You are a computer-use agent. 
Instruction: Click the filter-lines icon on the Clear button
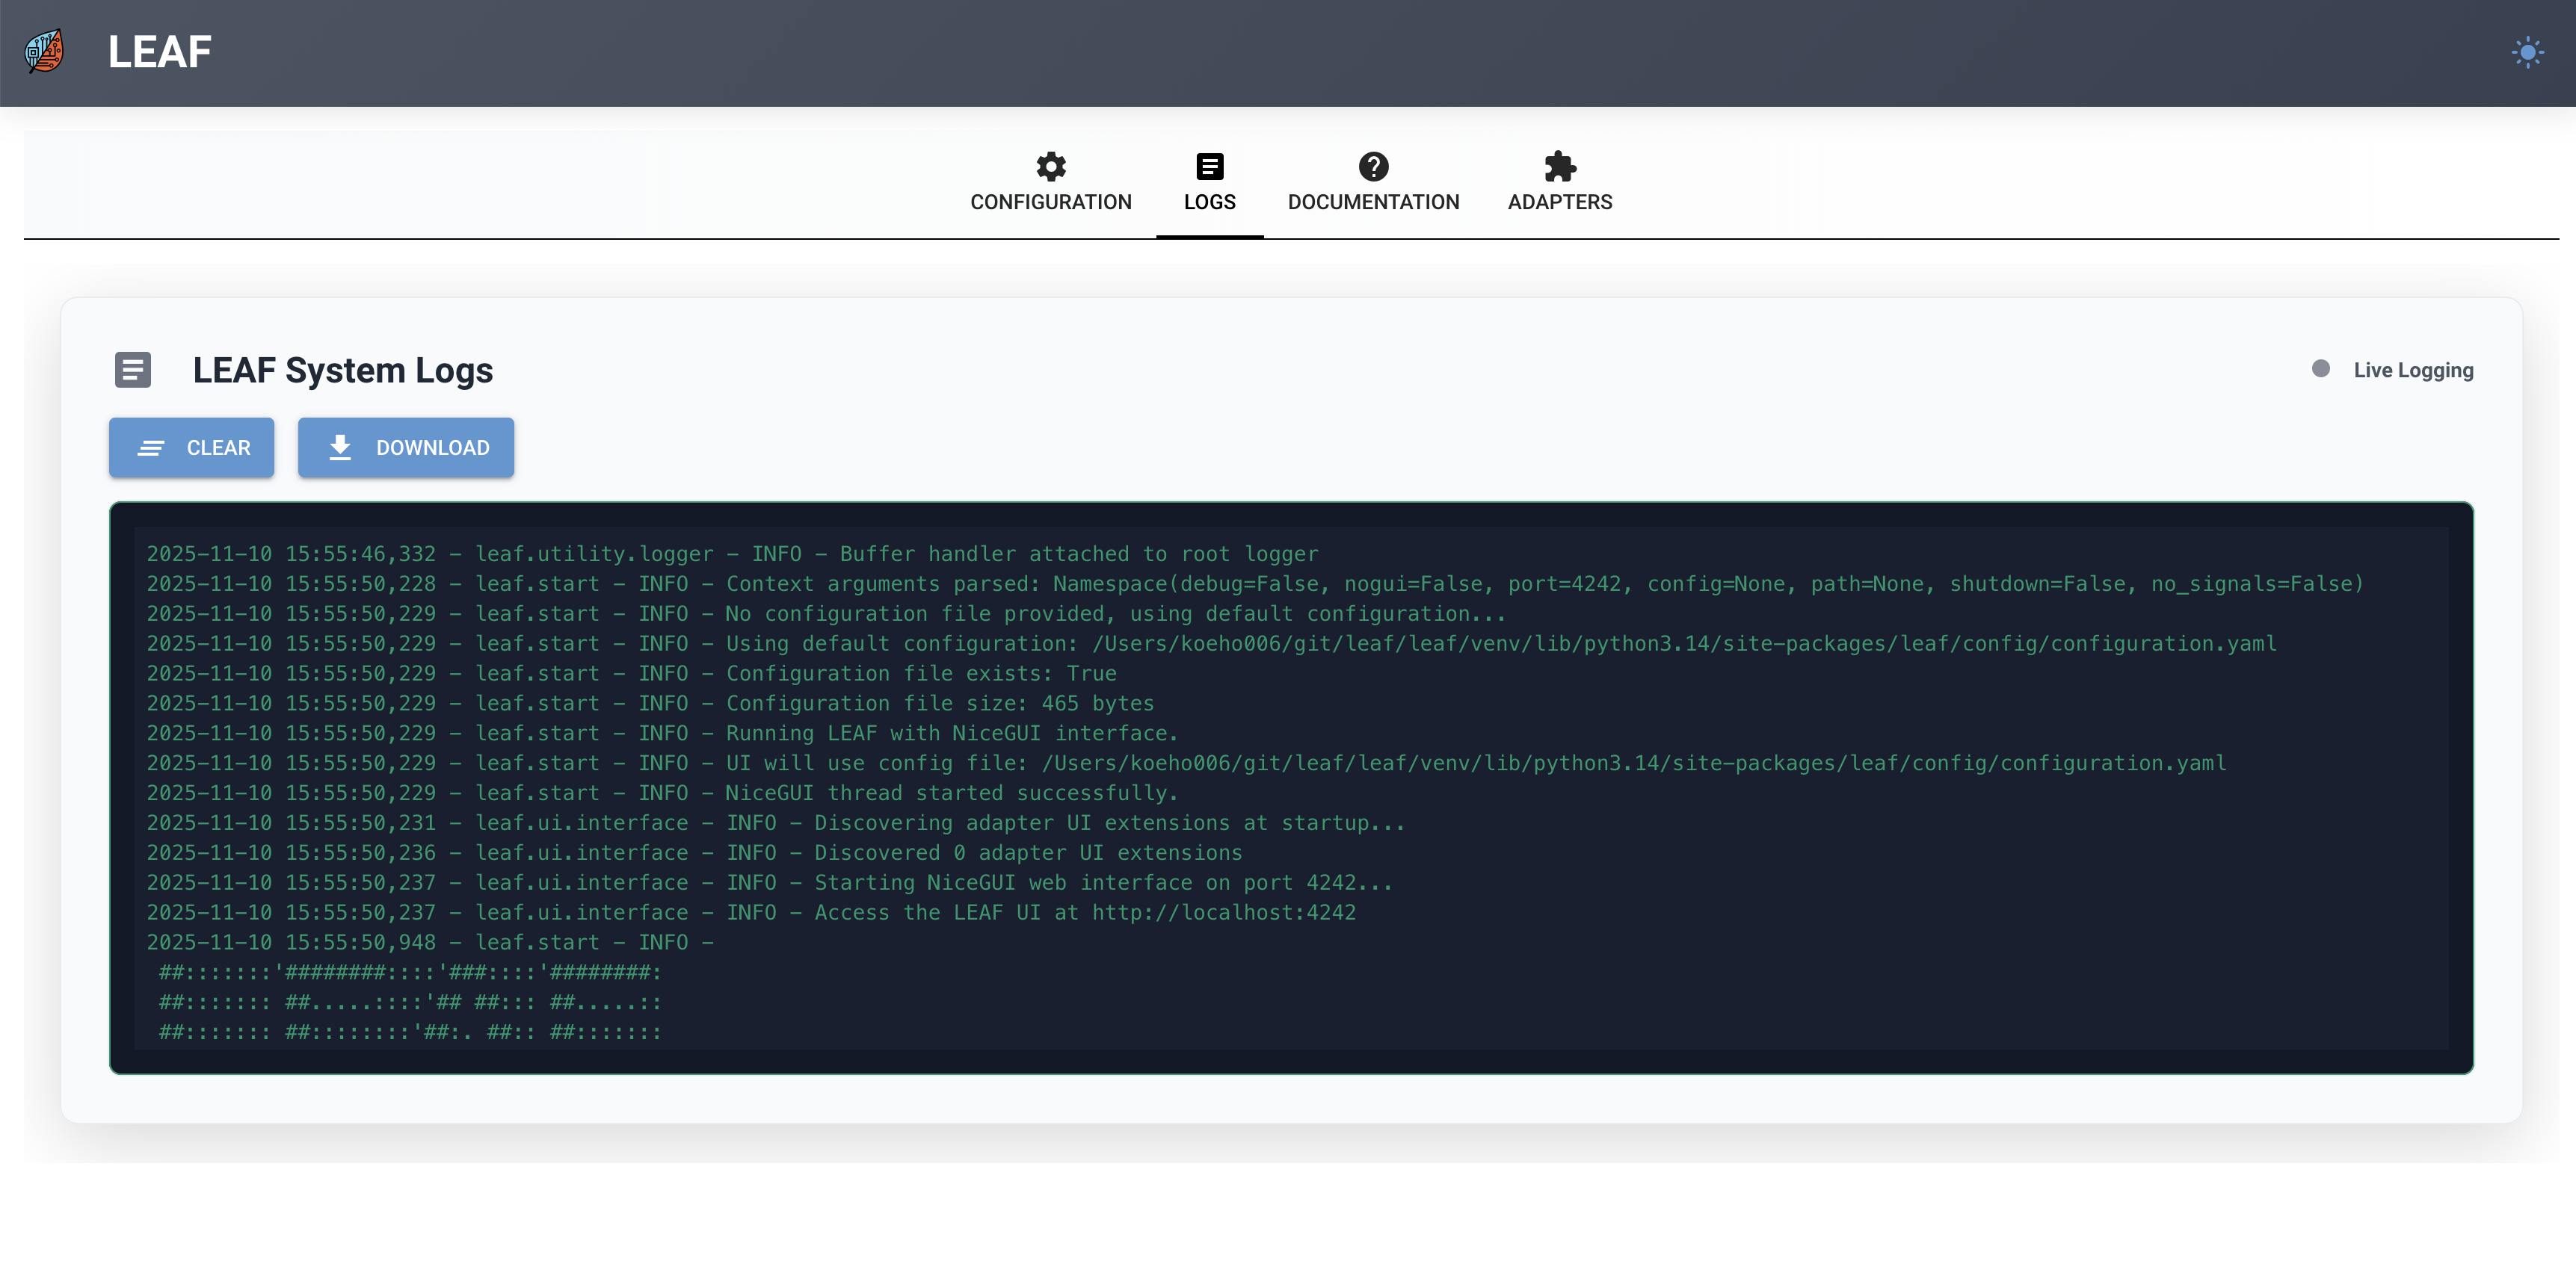coord(152,447)
